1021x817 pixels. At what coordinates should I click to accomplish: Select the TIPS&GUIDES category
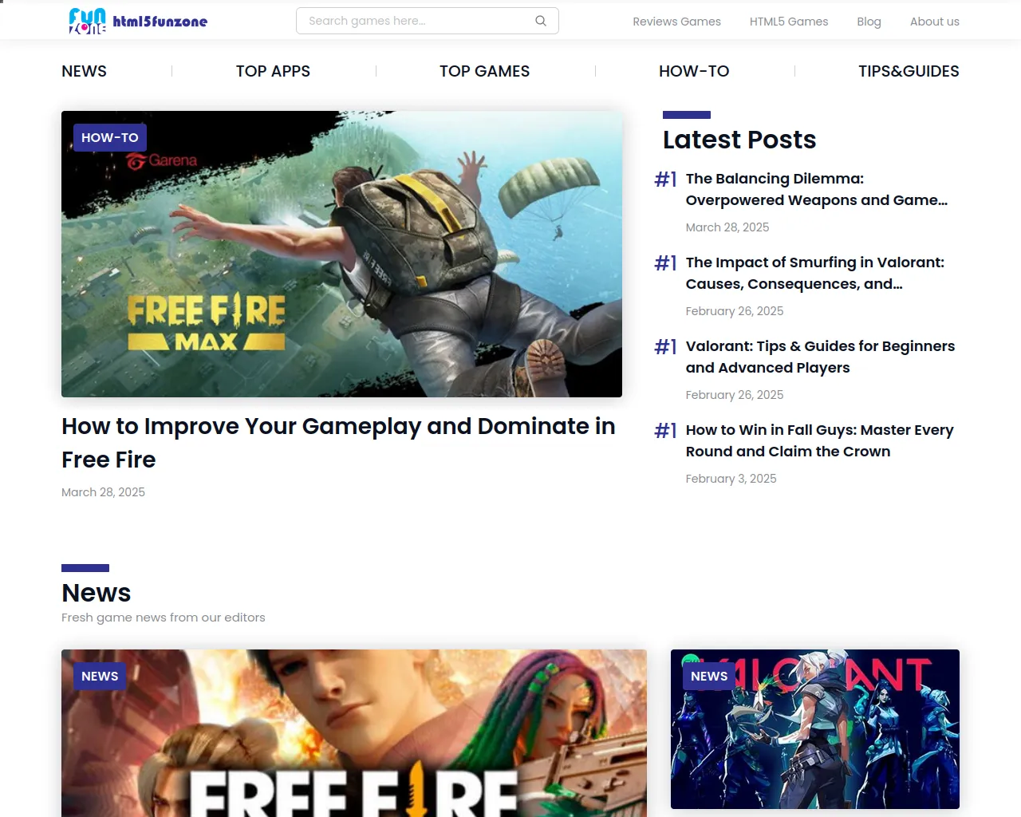tap(909, 71)
